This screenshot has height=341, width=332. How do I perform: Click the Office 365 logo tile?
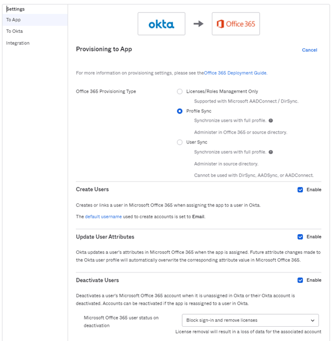tap(235, 24)
